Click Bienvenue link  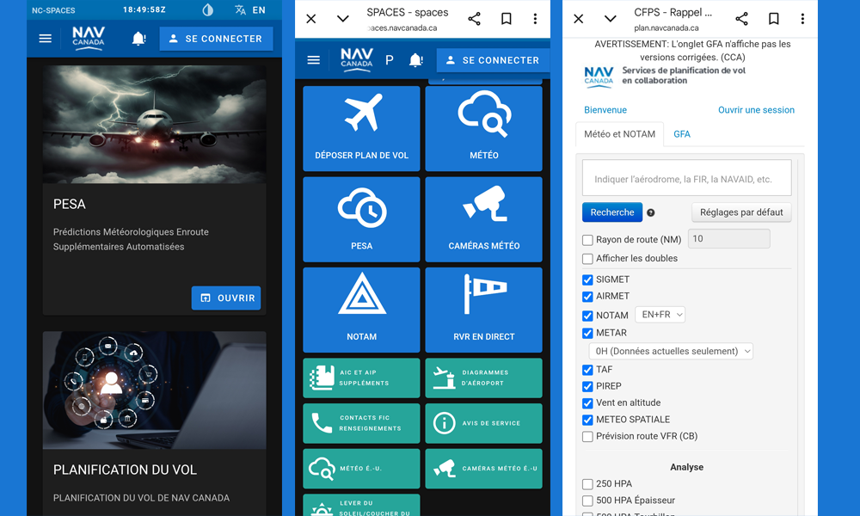pyautogui.click(x=605, y=110)
